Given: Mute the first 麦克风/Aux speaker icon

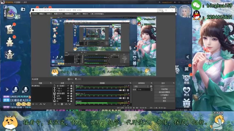Looking at the screenshot, I should tap(124, 90).
